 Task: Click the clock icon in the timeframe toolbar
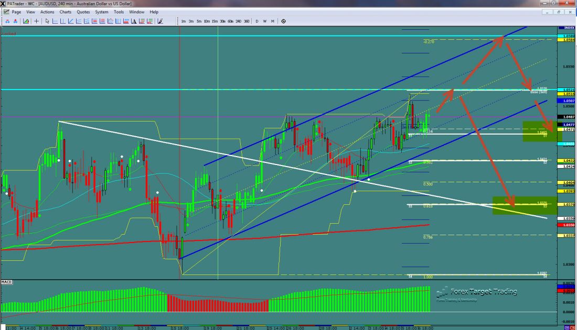(283, 21)
